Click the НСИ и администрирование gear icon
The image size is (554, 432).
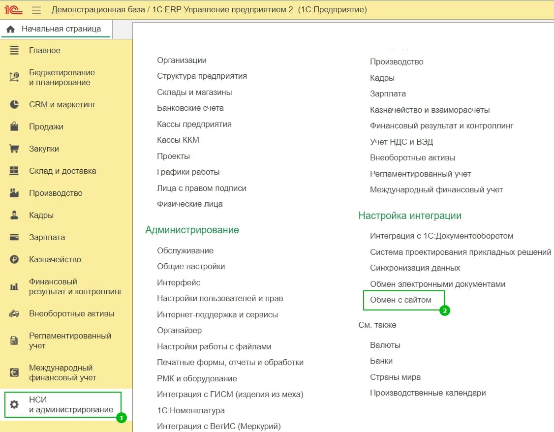[14, 404]
